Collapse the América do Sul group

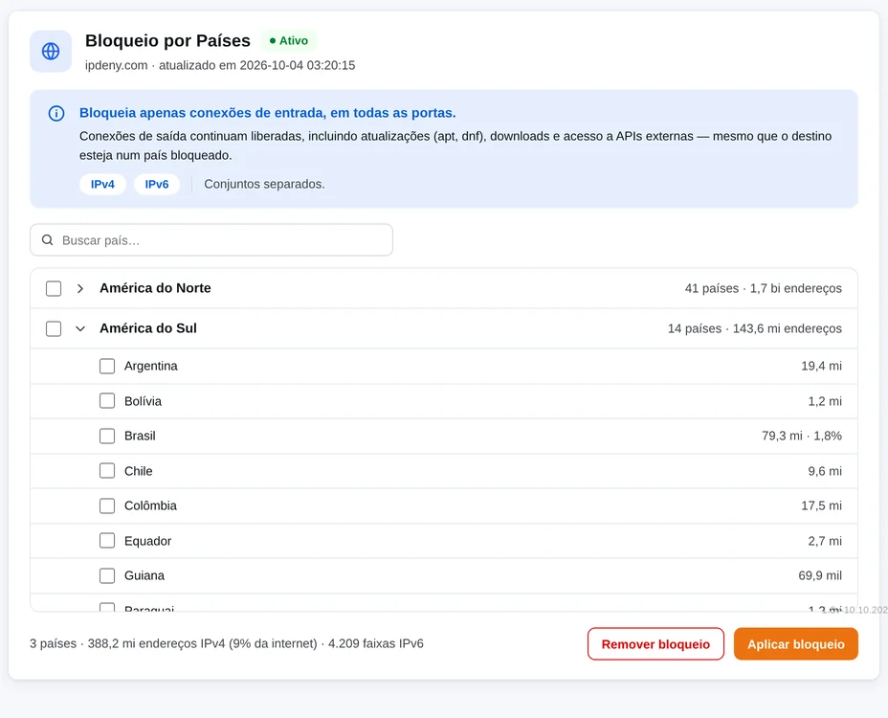pyautogui.click(x=80, y=328)
